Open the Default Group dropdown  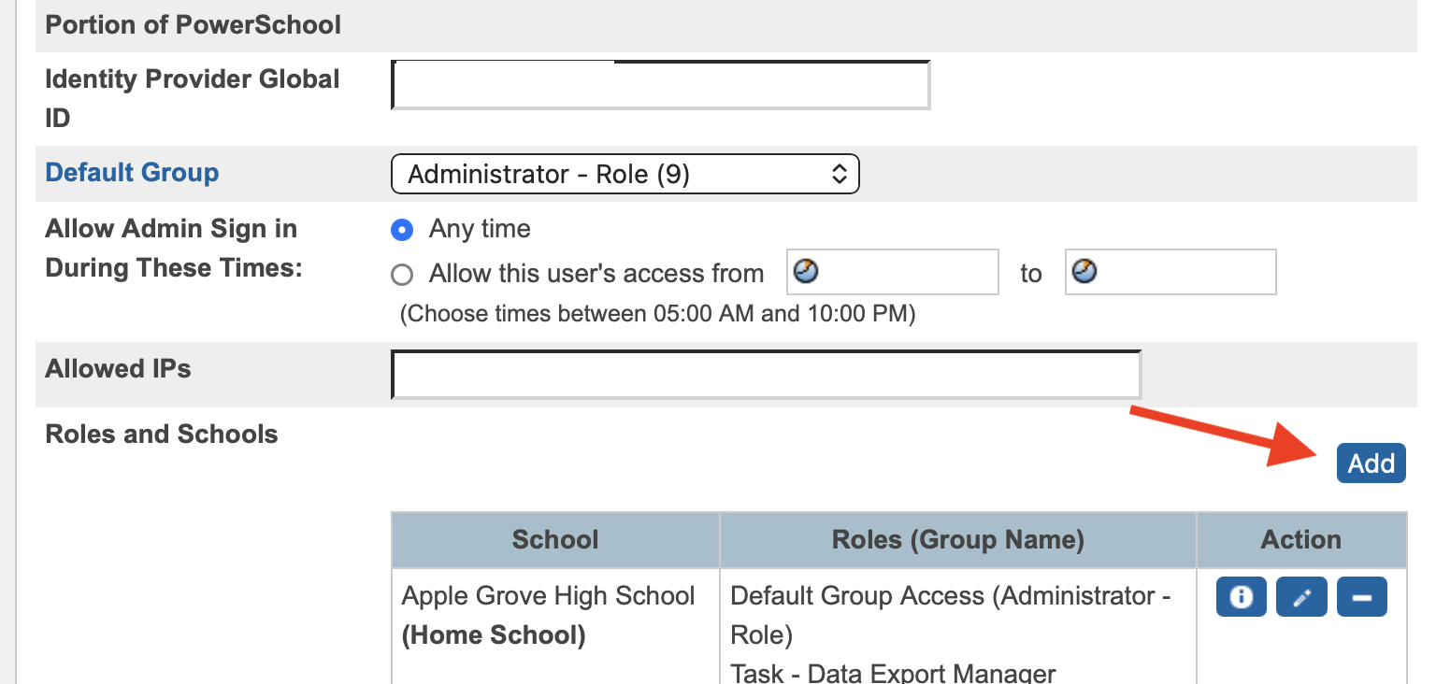click(x=625, y=175)
